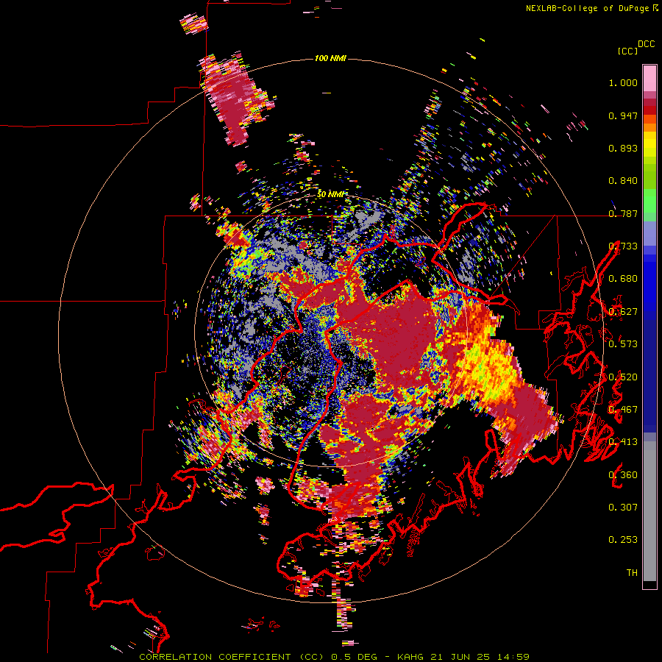Viewport: 662px width, 662px height.
Task: Click the gray lower segment of color bar
Action: coord(649,511)
